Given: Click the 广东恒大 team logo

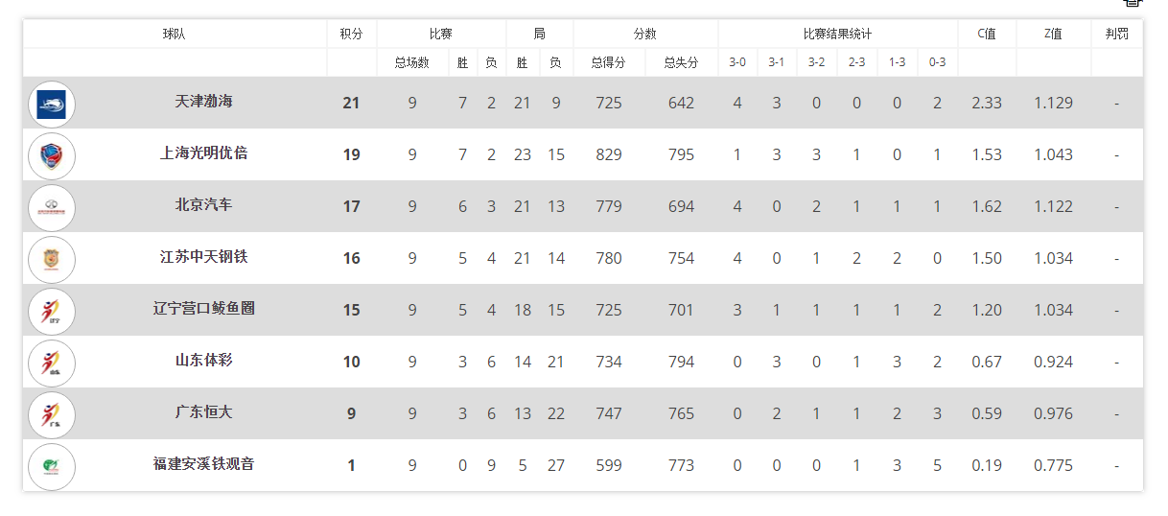Looking at the screenshot, I should click(52, 414).
